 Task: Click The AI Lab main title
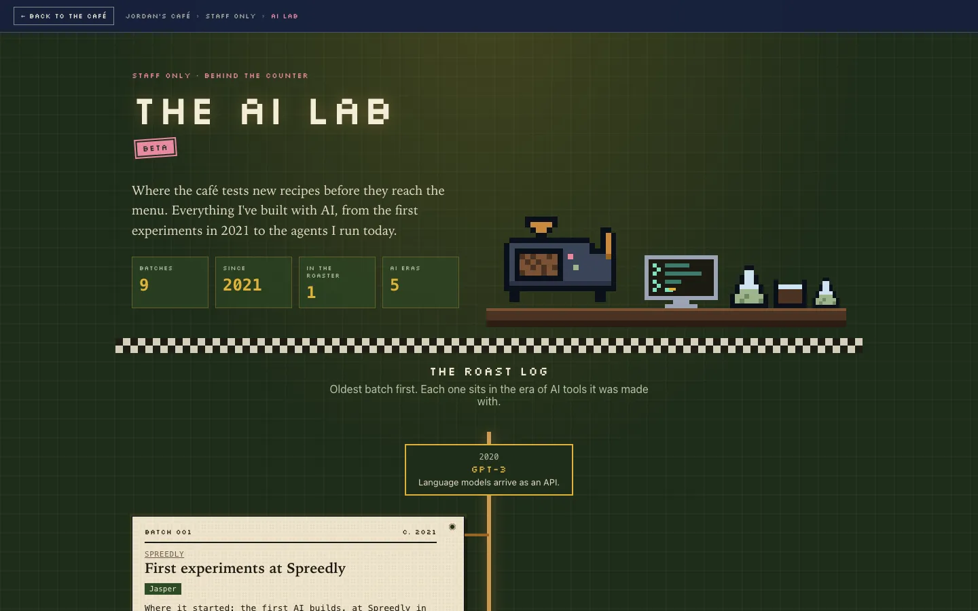(264, 111)
